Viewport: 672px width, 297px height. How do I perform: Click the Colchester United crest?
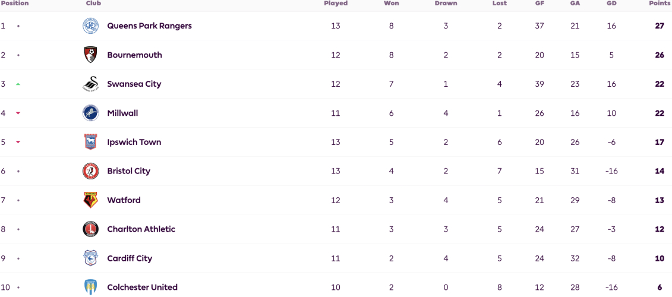click(x=90, y=287)
